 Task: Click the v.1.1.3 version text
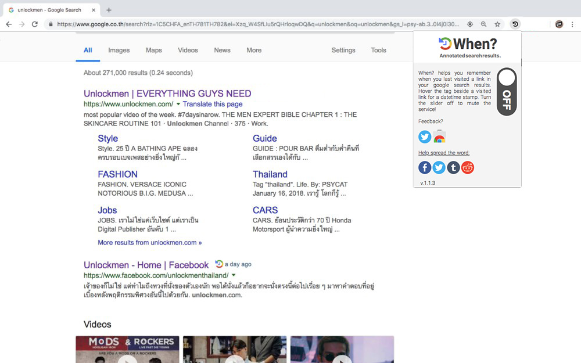pos(428,183)
